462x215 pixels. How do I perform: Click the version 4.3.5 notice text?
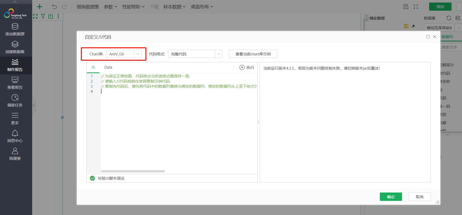(x=322, y=68)
